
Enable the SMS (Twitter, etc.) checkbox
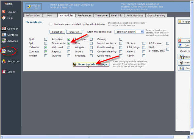pos(168,49)
